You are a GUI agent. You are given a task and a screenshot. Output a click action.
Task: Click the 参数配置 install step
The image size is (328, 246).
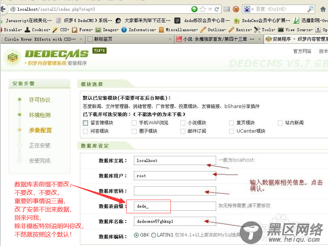click(40, 130)
